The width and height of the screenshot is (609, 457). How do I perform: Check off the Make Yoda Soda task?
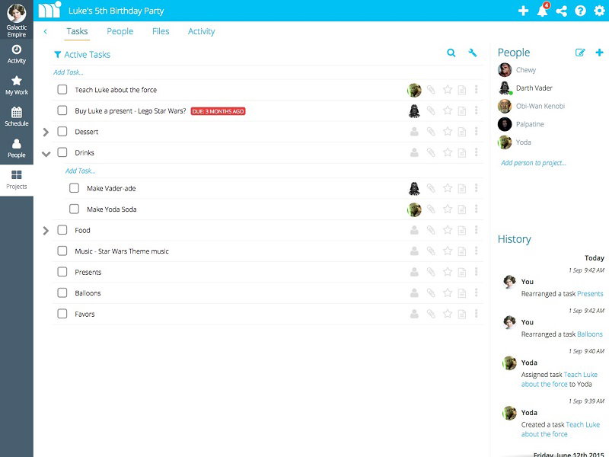click(x=74, y=208)
